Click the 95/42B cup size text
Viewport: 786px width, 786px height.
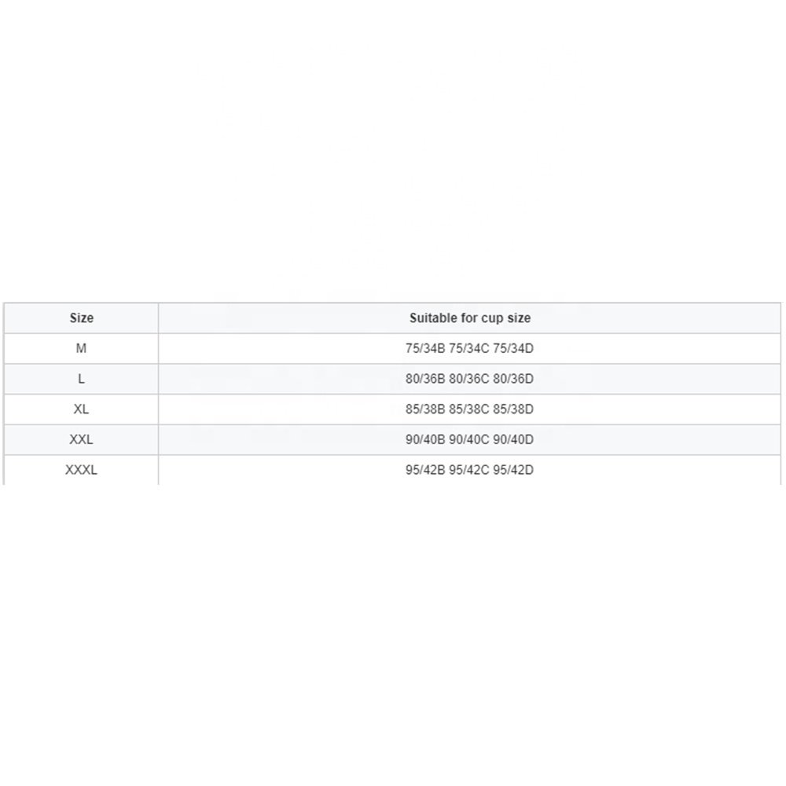425,470
